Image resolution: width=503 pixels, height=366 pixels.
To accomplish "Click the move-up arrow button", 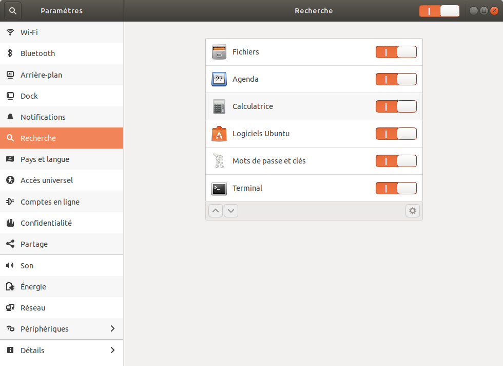I will point(215,211).
